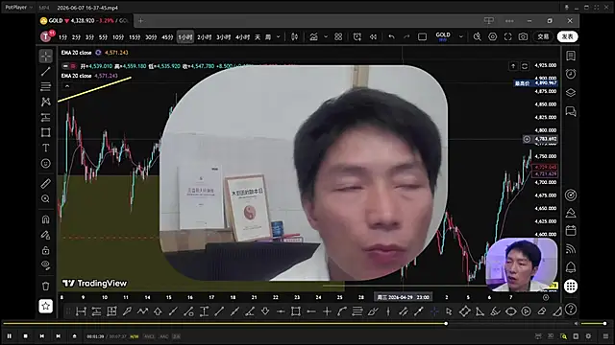Viewport: 615px width, 345px height.
Task: Toggle the PotPlayer playlist panel
Action: [605, 336]
